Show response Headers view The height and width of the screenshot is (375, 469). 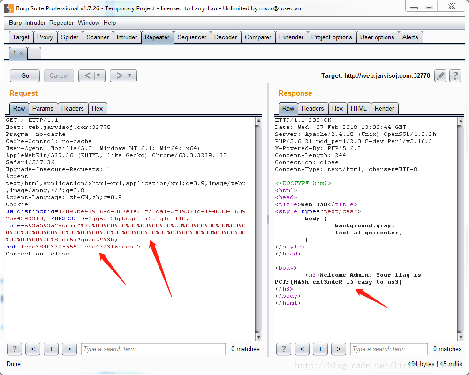312,109
